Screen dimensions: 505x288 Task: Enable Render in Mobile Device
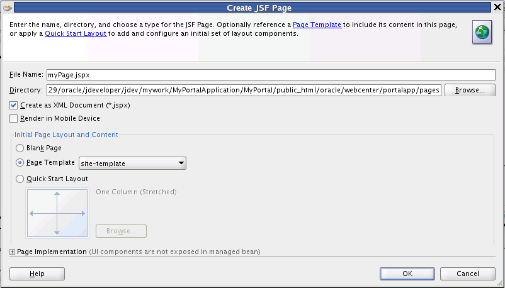tap(13, 118)
